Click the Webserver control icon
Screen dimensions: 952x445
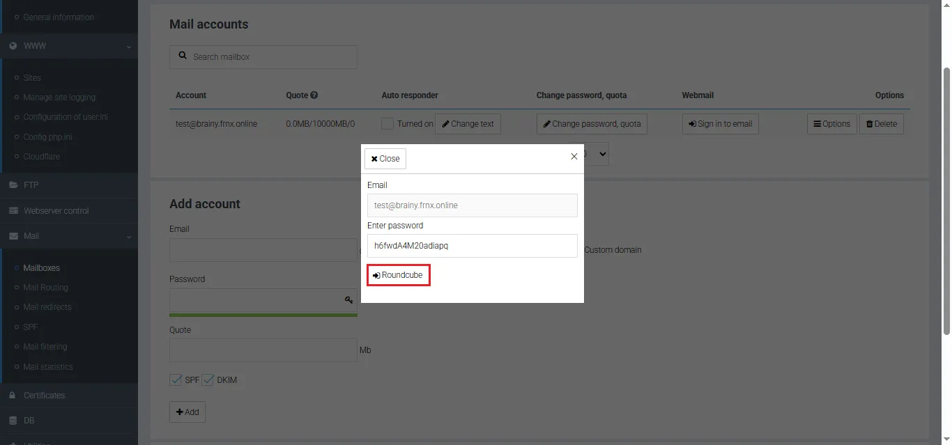[13, 211]
